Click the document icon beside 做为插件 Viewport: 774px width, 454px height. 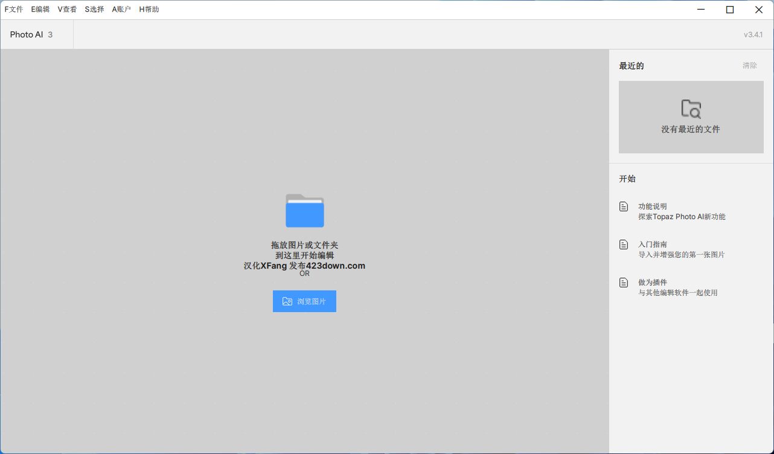[624, 283]
